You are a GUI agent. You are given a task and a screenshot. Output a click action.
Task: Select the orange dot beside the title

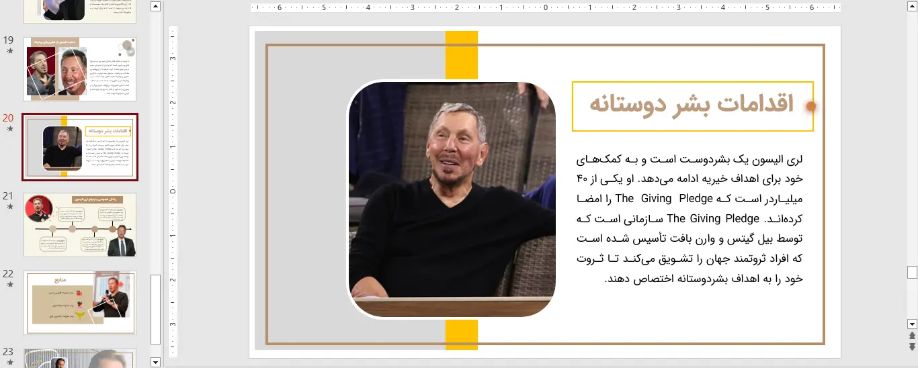pos(810,106)
